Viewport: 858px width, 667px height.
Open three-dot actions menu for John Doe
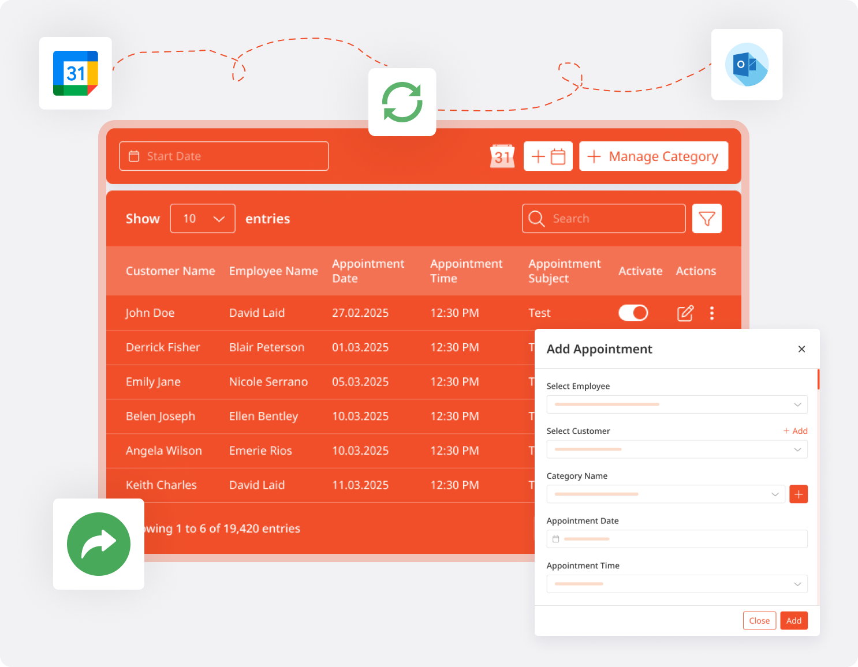712,313
